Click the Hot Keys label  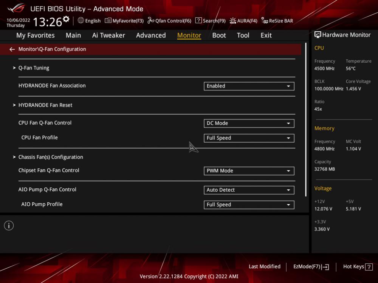pyautogui.click(x=353, y=267)
